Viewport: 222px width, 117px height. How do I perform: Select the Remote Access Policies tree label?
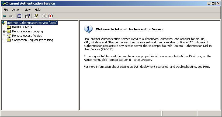pos(27,36)
